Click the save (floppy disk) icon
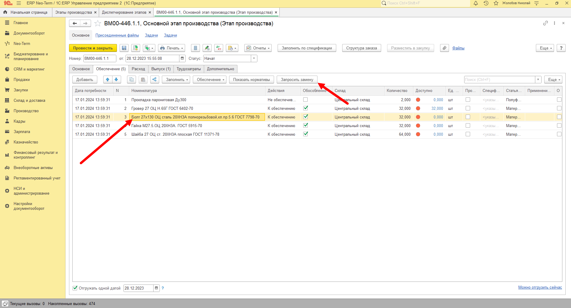The height and width of the screenshot is (308, 571). (124, 48)
